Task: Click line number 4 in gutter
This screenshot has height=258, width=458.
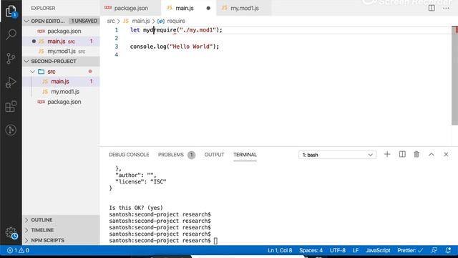Action: [116, 54]
